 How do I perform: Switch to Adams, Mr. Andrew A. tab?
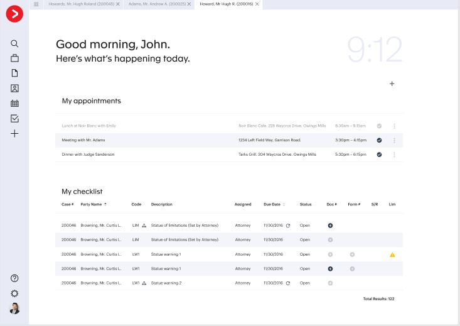tap(157, 4)
